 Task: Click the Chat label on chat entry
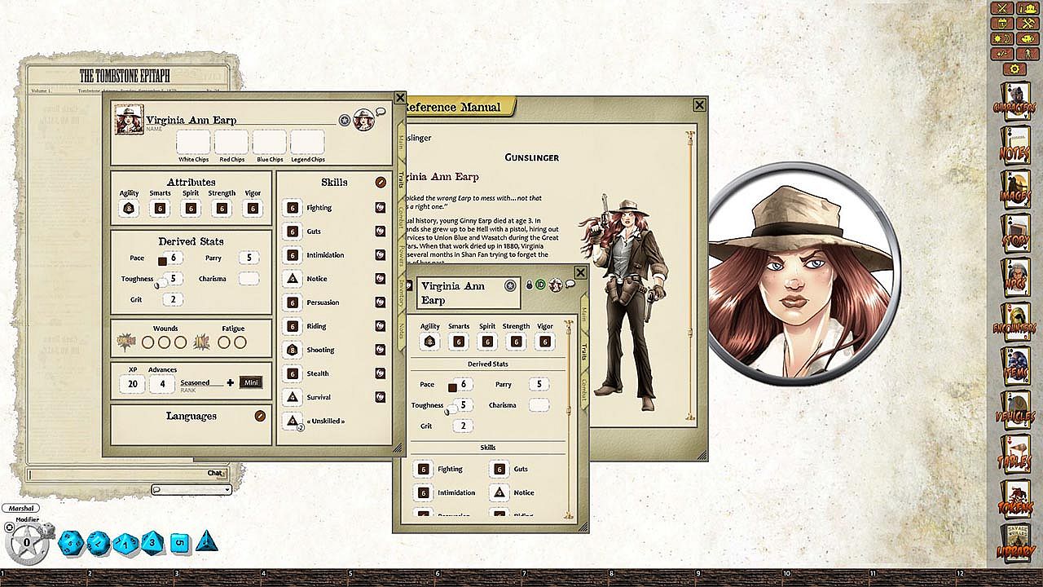pyautogui.click(x=215, y=473)
